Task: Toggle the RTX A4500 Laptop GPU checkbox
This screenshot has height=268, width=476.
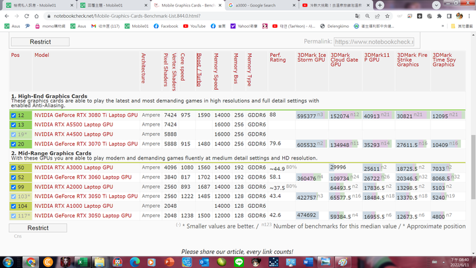Action: (x=13, y=134)
